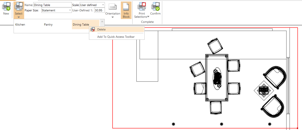Image resolution: width=302 pixels, height=130 pixels.
Task: Choose Pantry in the selection list
Action: click(48, 25)
